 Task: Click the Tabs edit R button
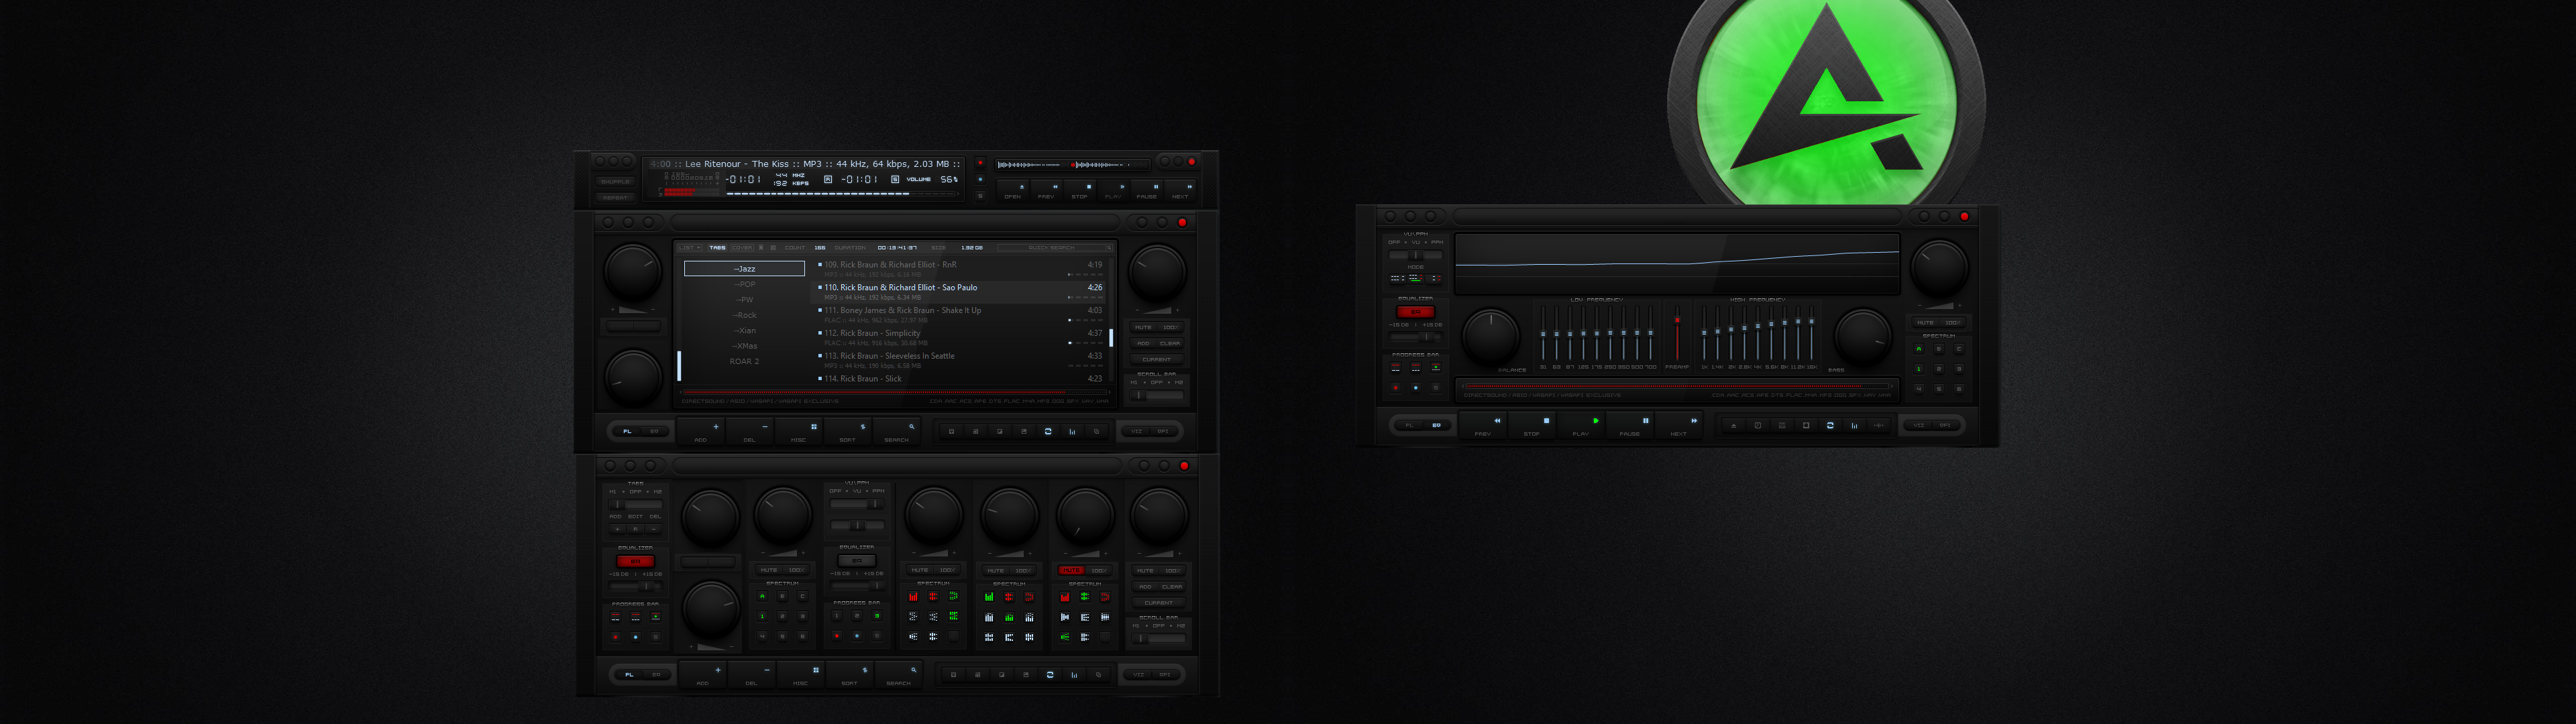pos(636,529)
